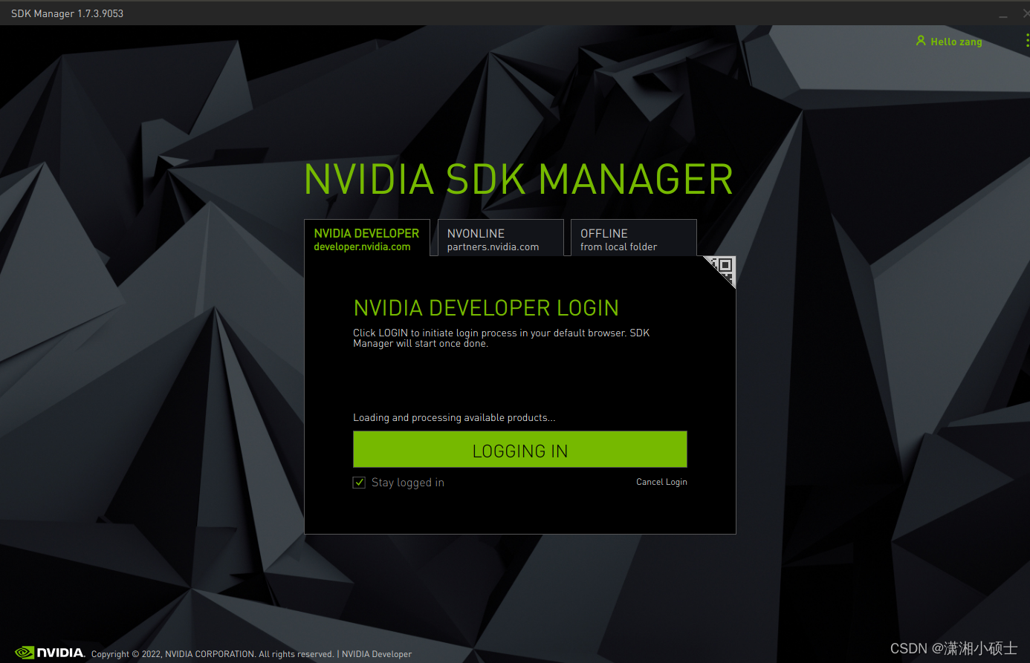The width and height of the screenshot is (1030, 663).
Task: Open the NVIDIA Developer footer link
Action: click(377, 654)
